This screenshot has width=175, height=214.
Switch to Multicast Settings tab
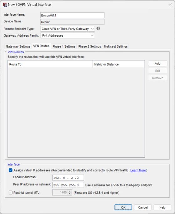(x=116, y=46)
